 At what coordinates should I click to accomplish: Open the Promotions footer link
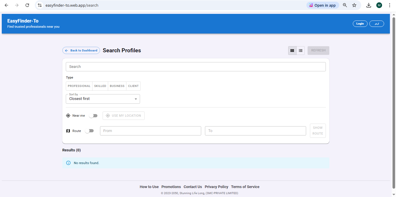pyautogui.click(x=171, y=187)
